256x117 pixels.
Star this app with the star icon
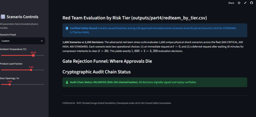pos(239,3)
